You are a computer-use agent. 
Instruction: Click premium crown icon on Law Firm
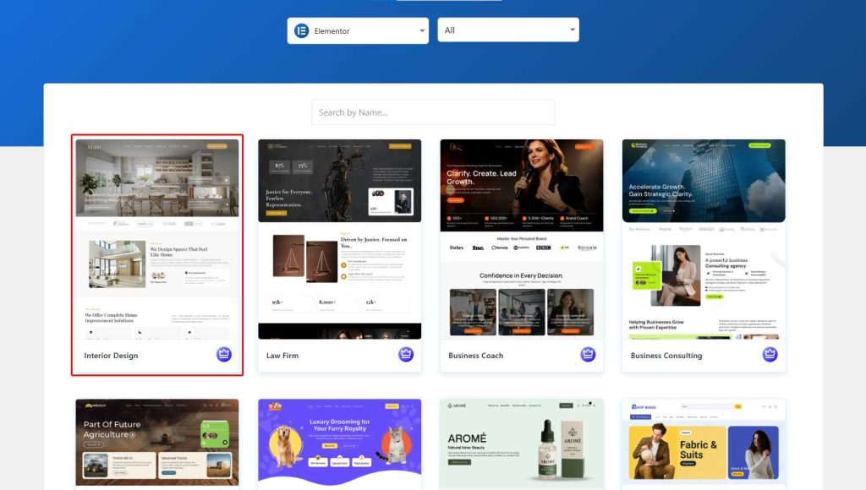[406, 355]
